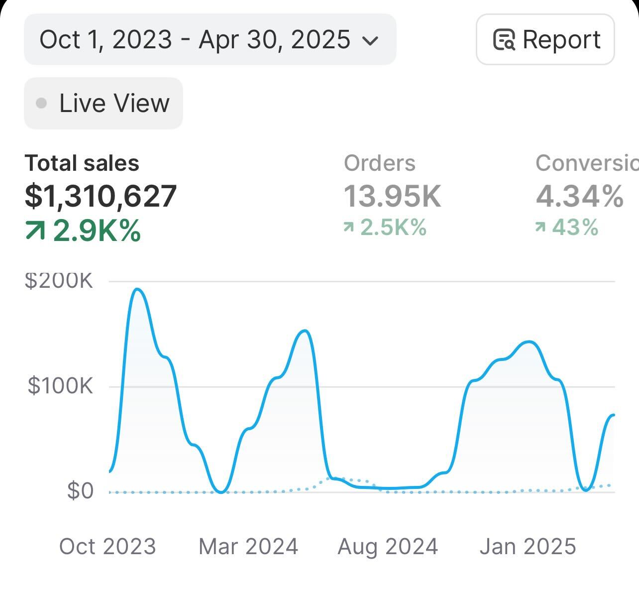Click the Conversion rate trend arrow icon
The image size is (639, 590).
coord(540,228)
